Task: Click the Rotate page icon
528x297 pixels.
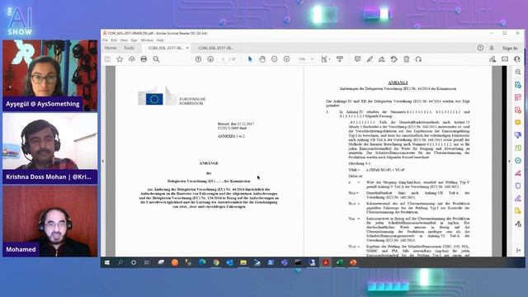Action: tap(418, 59)
